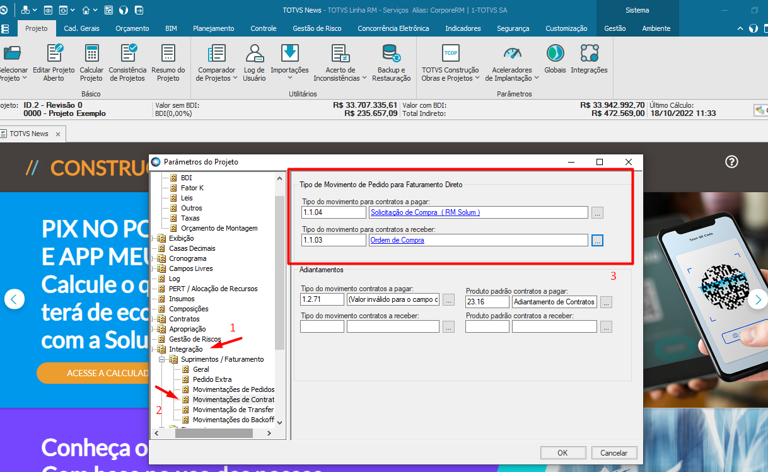Browse Adiantamentos movimento contratos a pagar
This screenshot has height=472, width=768.
click(x=448, y=299)
